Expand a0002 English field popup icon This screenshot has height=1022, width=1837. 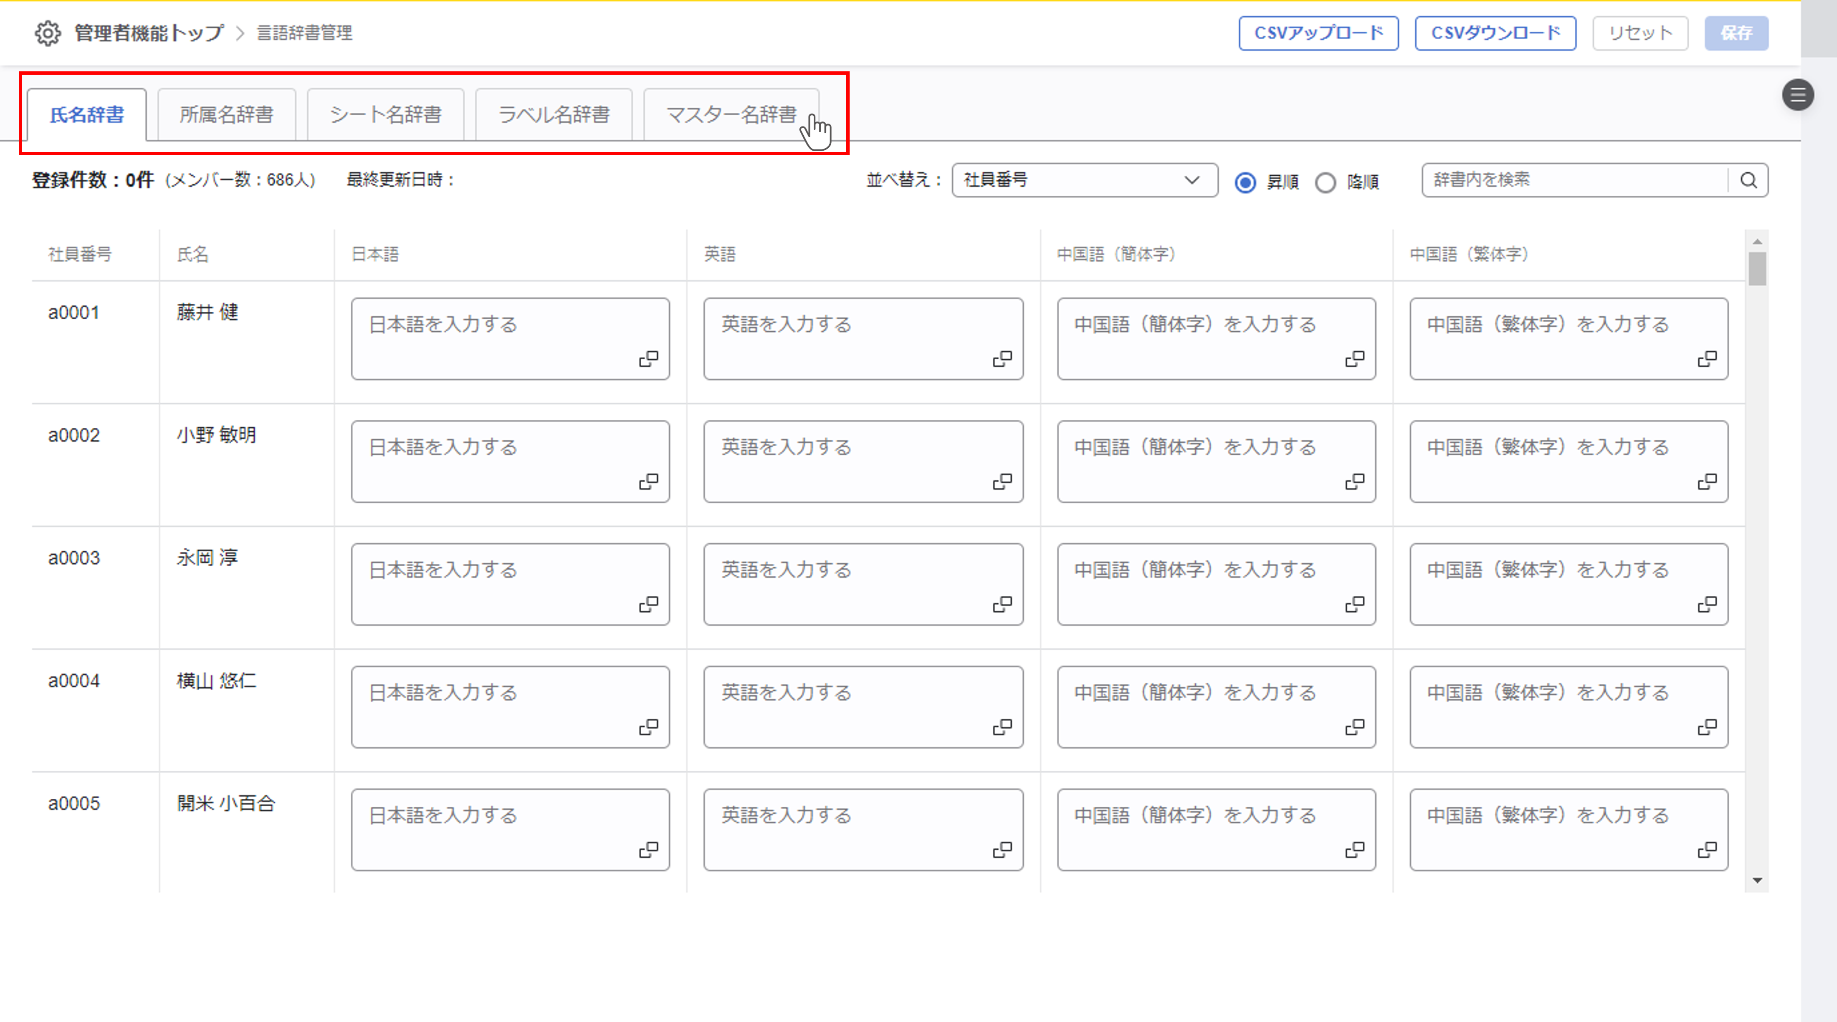pyautogui.click(x=1002, y=482)
